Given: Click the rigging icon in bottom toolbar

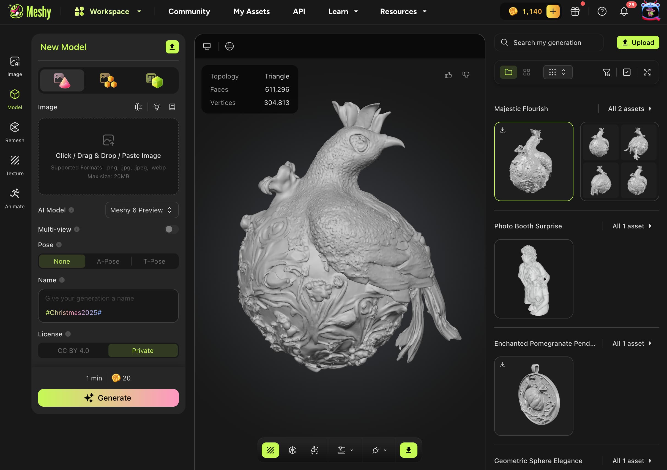Looking at the screenshot, I should click(314, 450).
